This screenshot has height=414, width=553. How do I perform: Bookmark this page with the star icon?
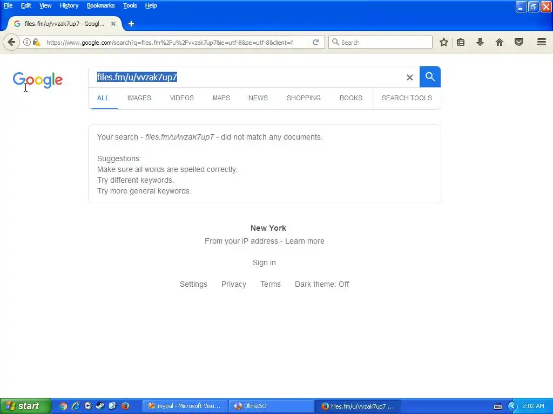[444, 42]
